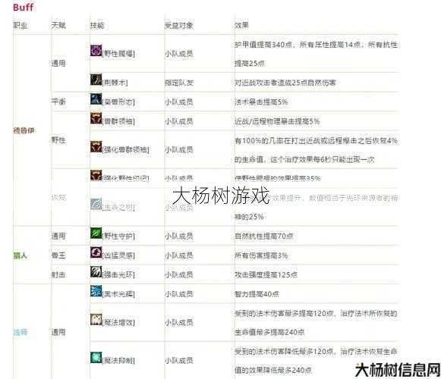Click the 生命之树 leaf icon
This screenshot has height=379, width=441.
96,204
